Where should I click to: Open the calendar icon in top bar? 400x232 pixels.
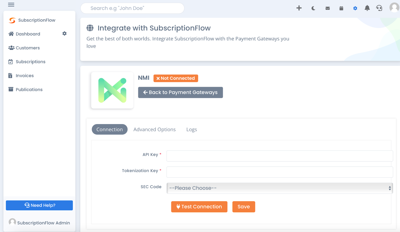tap(341, 8)
